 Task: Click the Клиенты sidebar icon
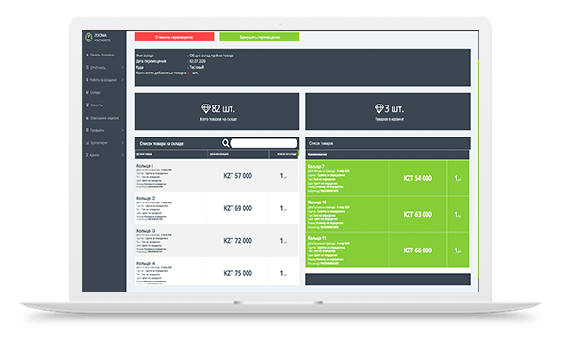click(x=87, y=105)
